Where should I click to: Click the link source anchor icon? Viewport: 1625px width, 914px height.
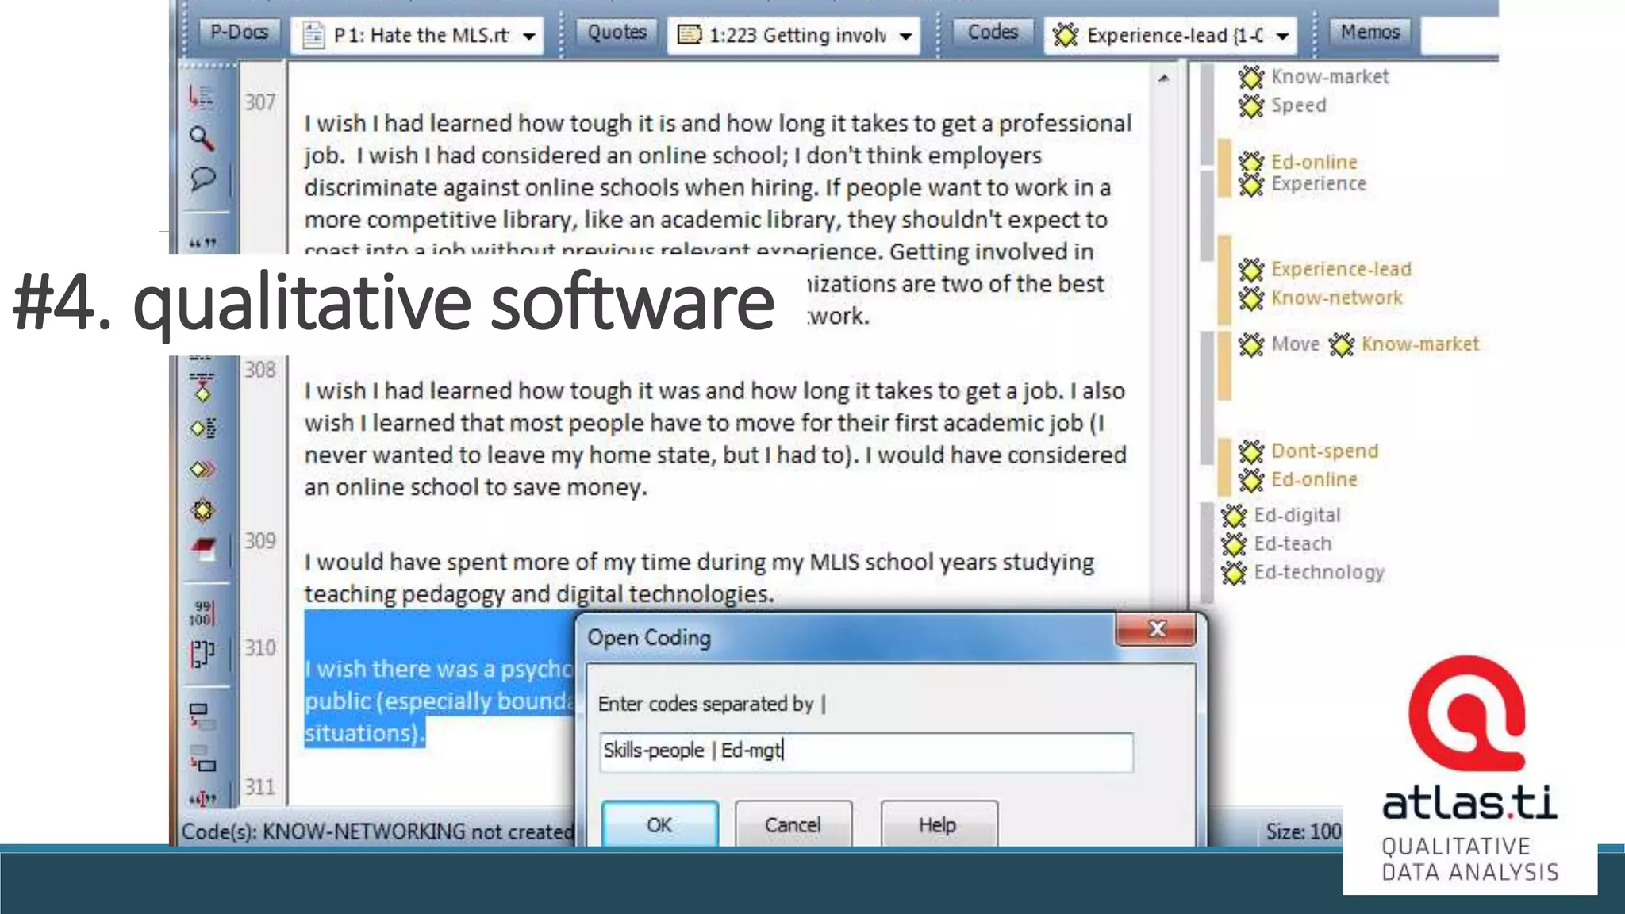click(202, 716)
